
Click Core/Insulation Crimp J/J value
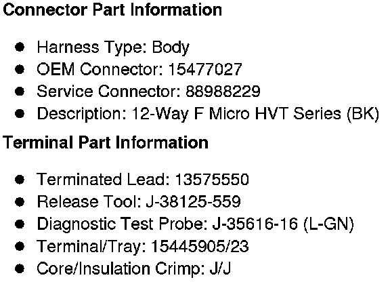pyautogui.click(x=220, y=268)
